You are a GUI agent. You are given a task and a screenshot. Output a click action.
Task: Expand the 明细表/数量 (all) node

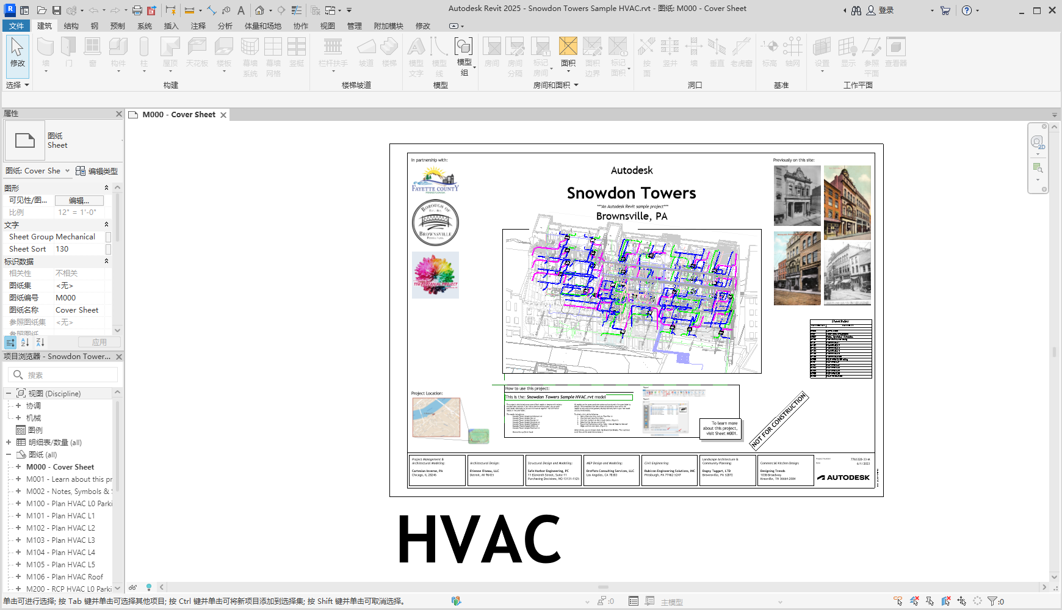(x=9, y=443)
